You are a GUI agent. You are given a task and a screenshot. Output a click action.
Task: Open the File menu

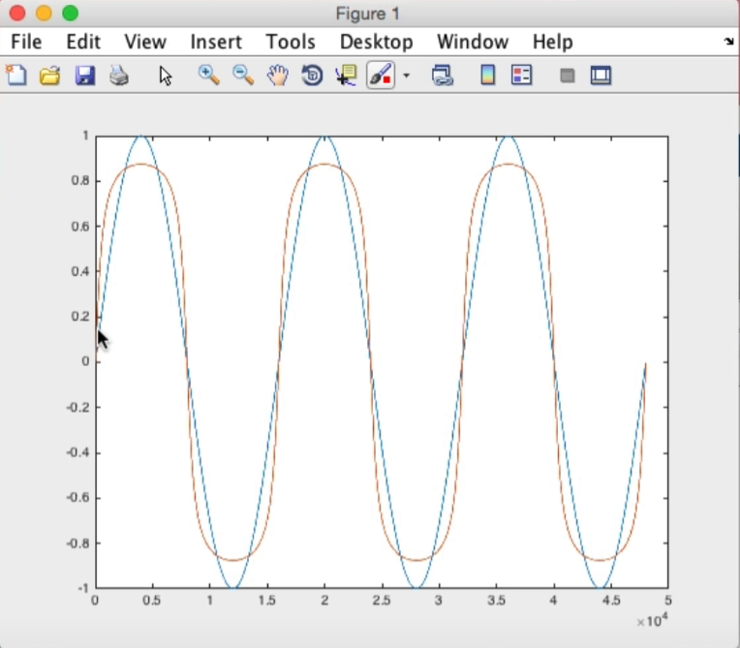26,42
